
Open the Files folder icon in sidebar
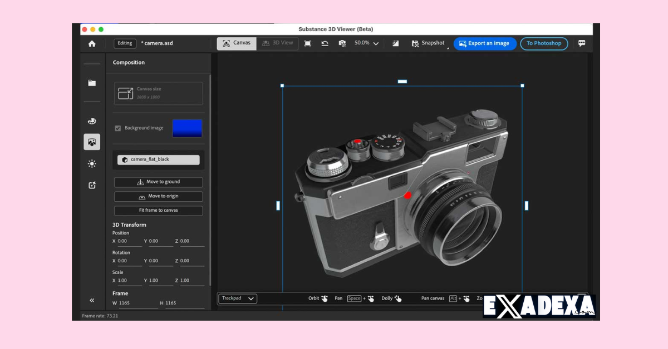pos(92,83)
